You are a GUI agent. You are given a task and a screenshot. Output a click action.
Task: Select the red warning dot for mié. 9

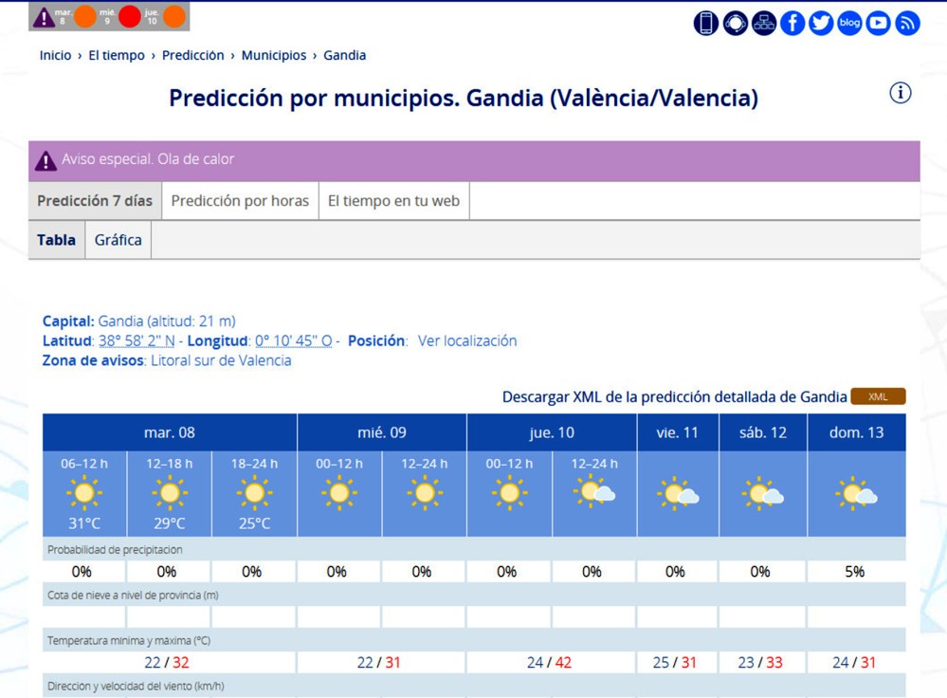point(129,16)
